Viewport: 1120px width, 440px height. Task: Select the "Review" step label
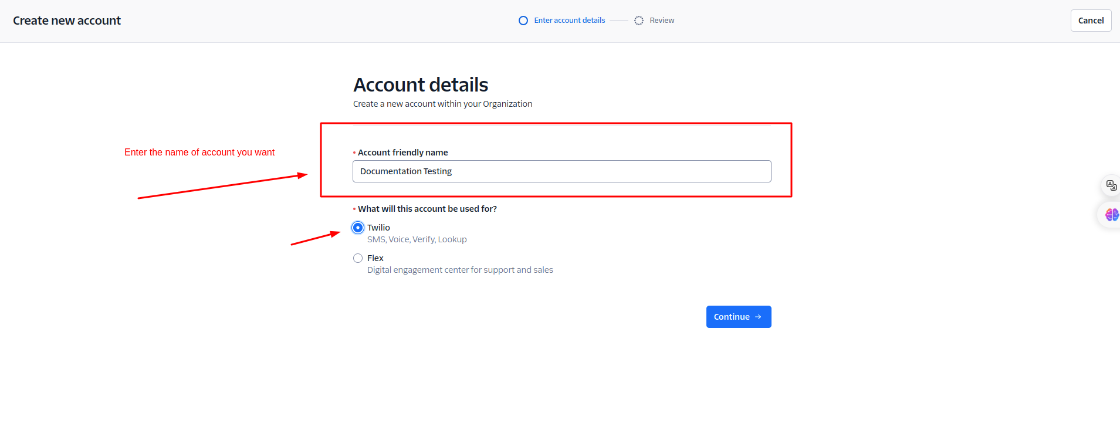pyautogui.click(x=662, y=20)
